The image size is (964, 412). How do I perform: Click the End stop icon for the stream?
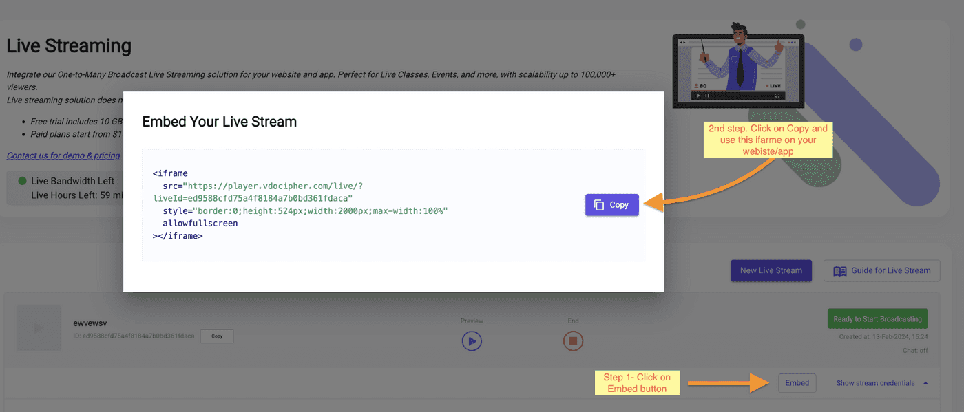coord(573,340)
